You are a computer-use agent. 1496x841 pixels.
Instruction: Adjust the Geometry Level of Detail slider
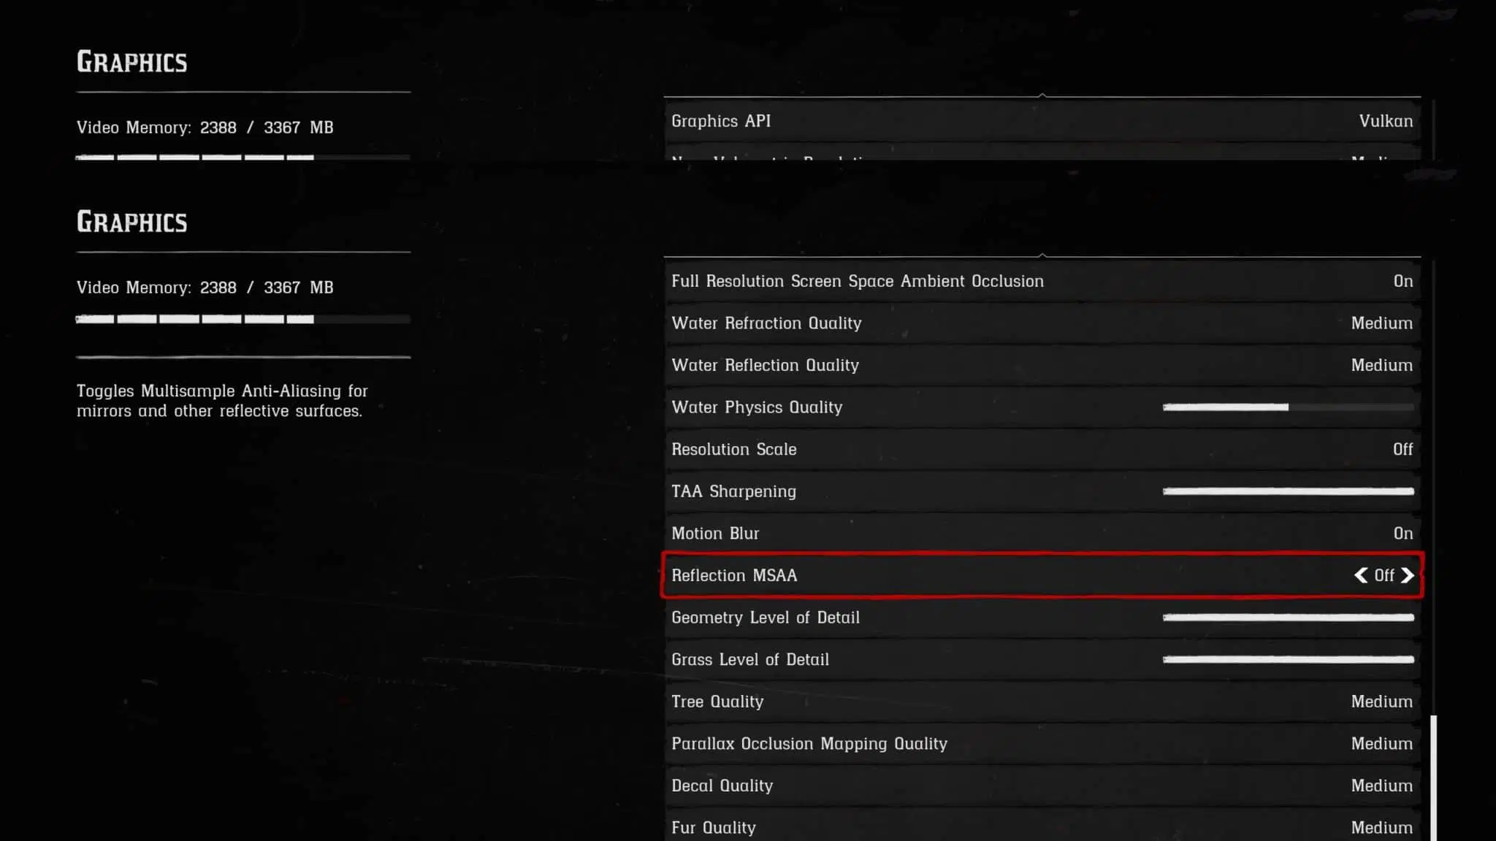coord(1288,618)
